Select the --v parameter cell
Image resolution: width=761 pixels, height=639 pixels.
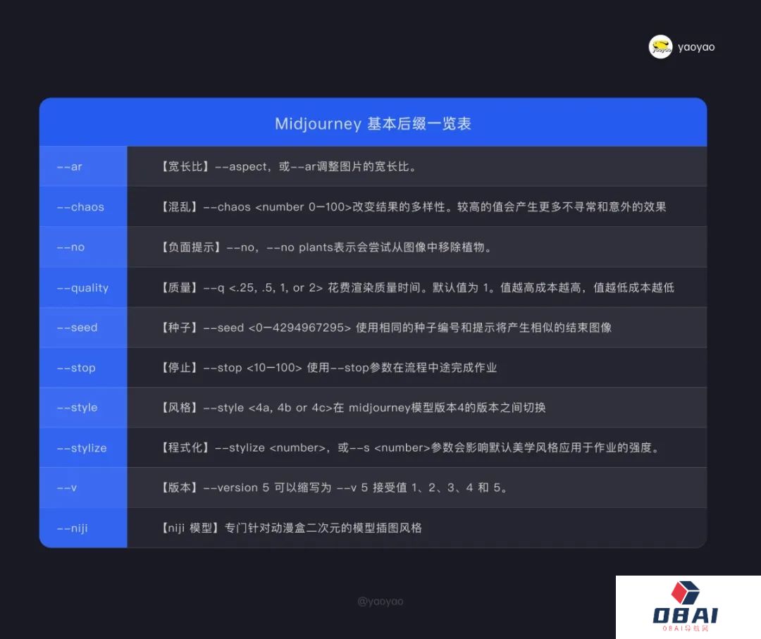click(x=83, y=488)
